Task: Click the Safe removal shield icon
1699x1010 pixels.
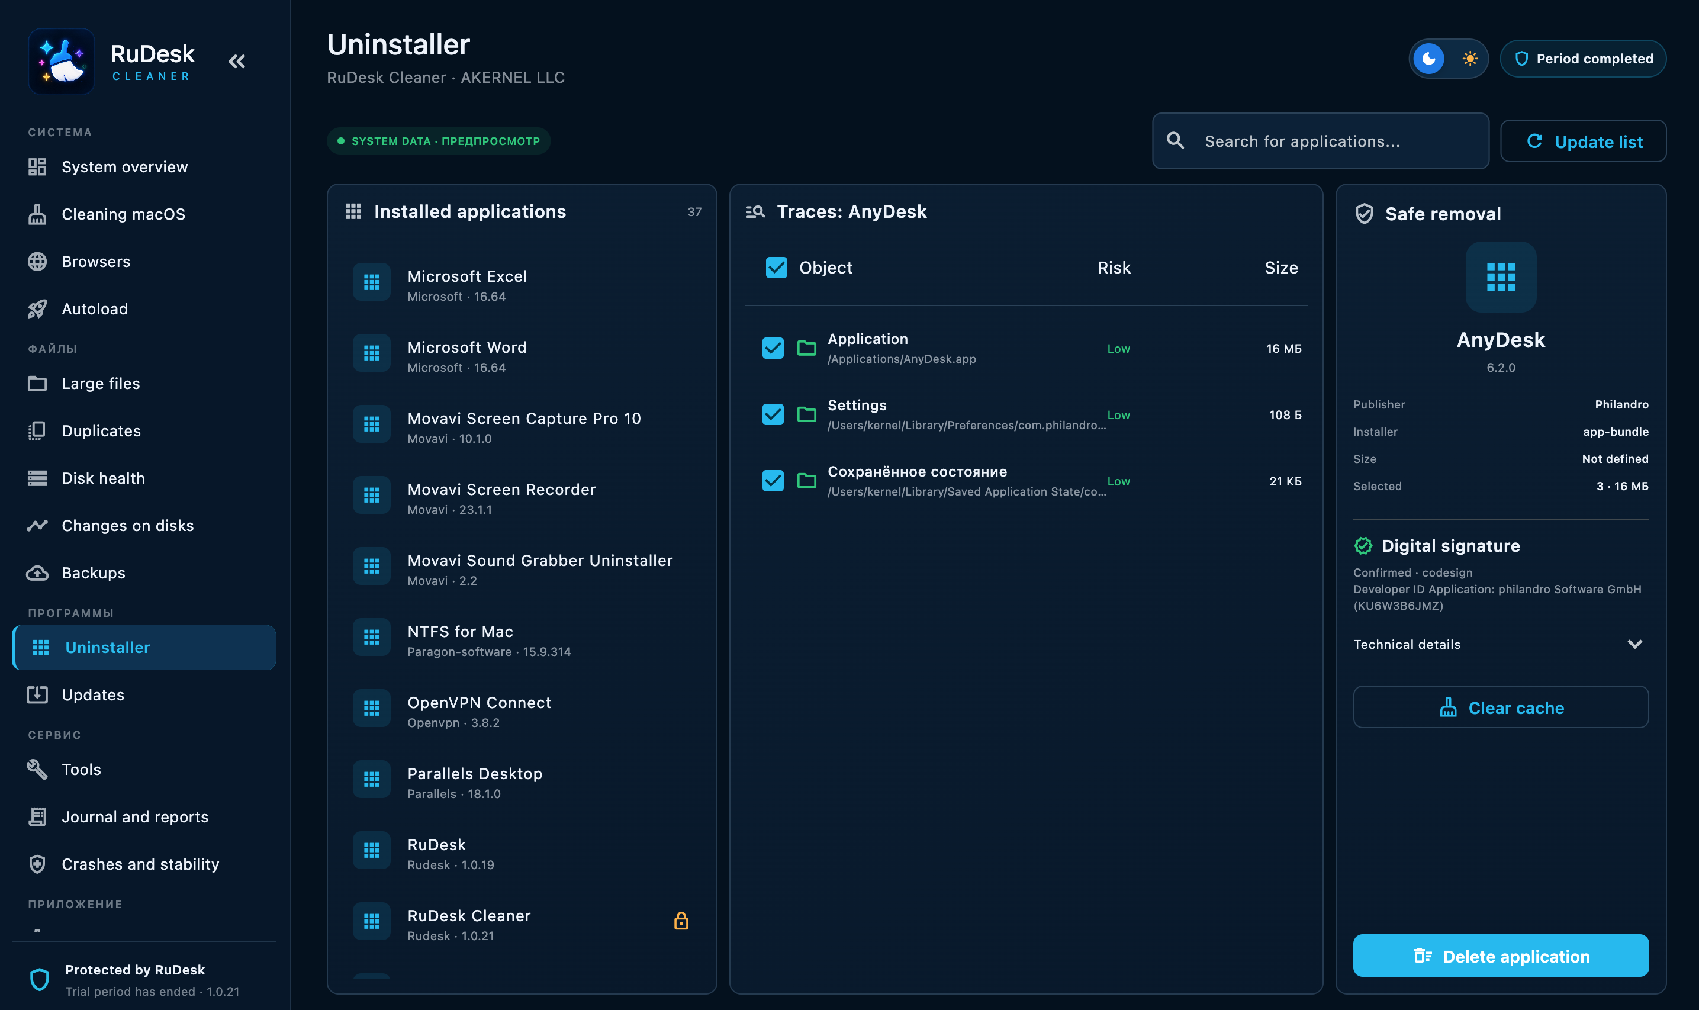Action: [1365, 214]
